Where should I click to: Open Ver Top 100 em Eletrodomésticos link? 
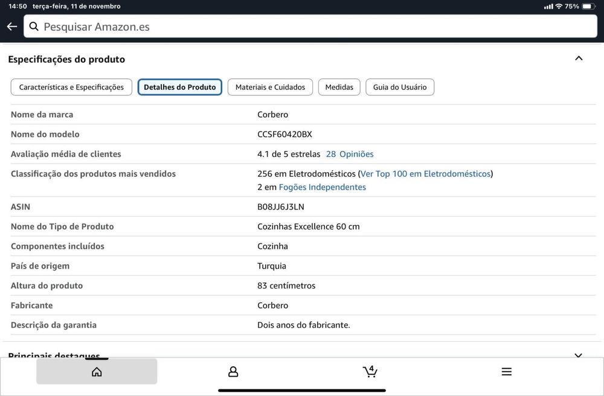(425, 174)
